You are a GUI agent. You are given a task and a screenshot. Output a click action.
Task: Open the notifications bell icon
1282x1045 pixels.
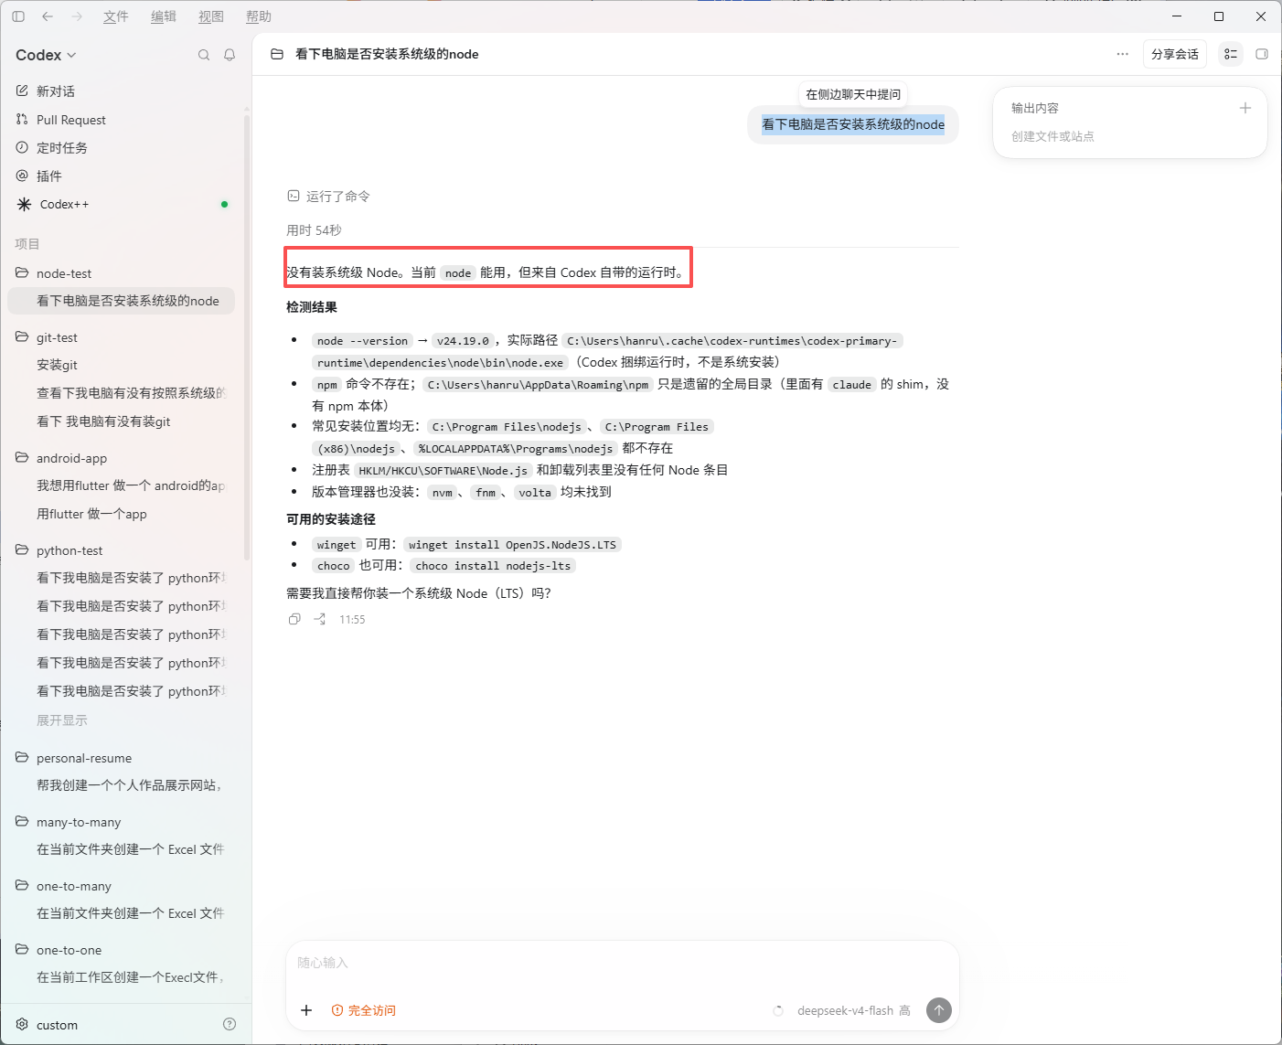tap(230, 55)
